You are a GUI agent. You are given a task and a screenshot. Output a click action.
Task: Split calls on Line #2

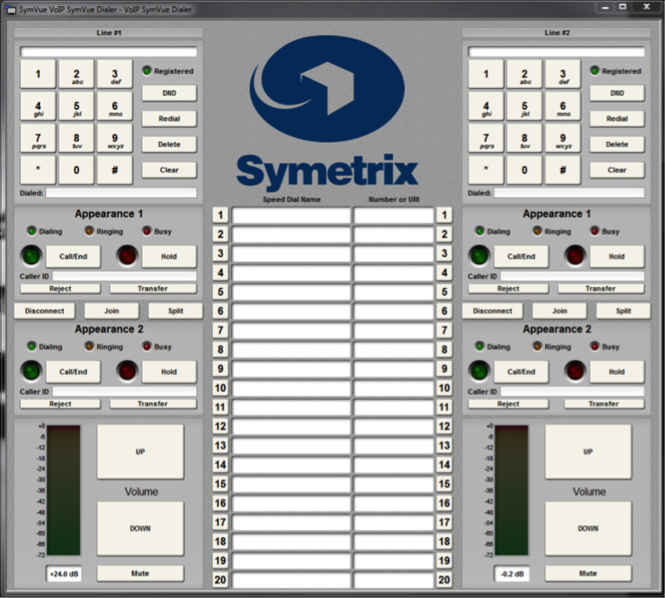coord(622,311)
